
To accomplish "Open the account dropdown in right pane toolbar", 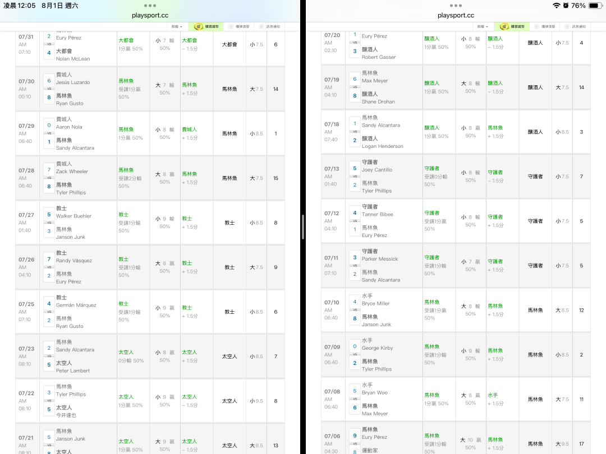I will (x=483, y=27).
